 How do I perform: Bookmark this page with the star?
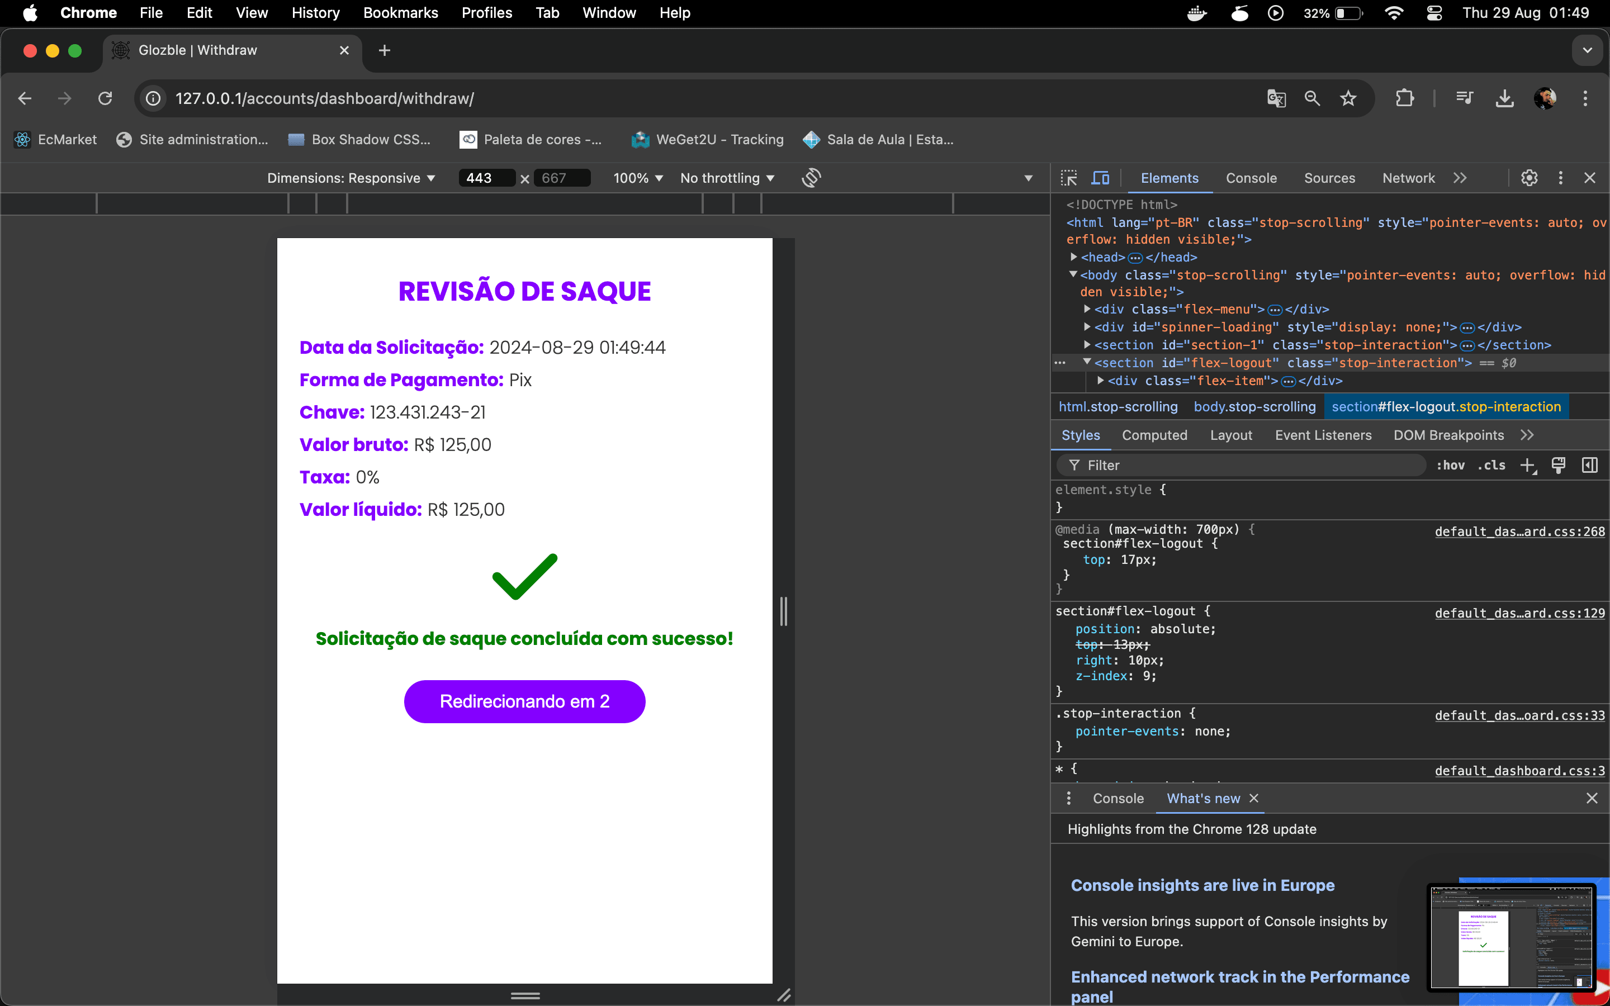pos(1348,98)
